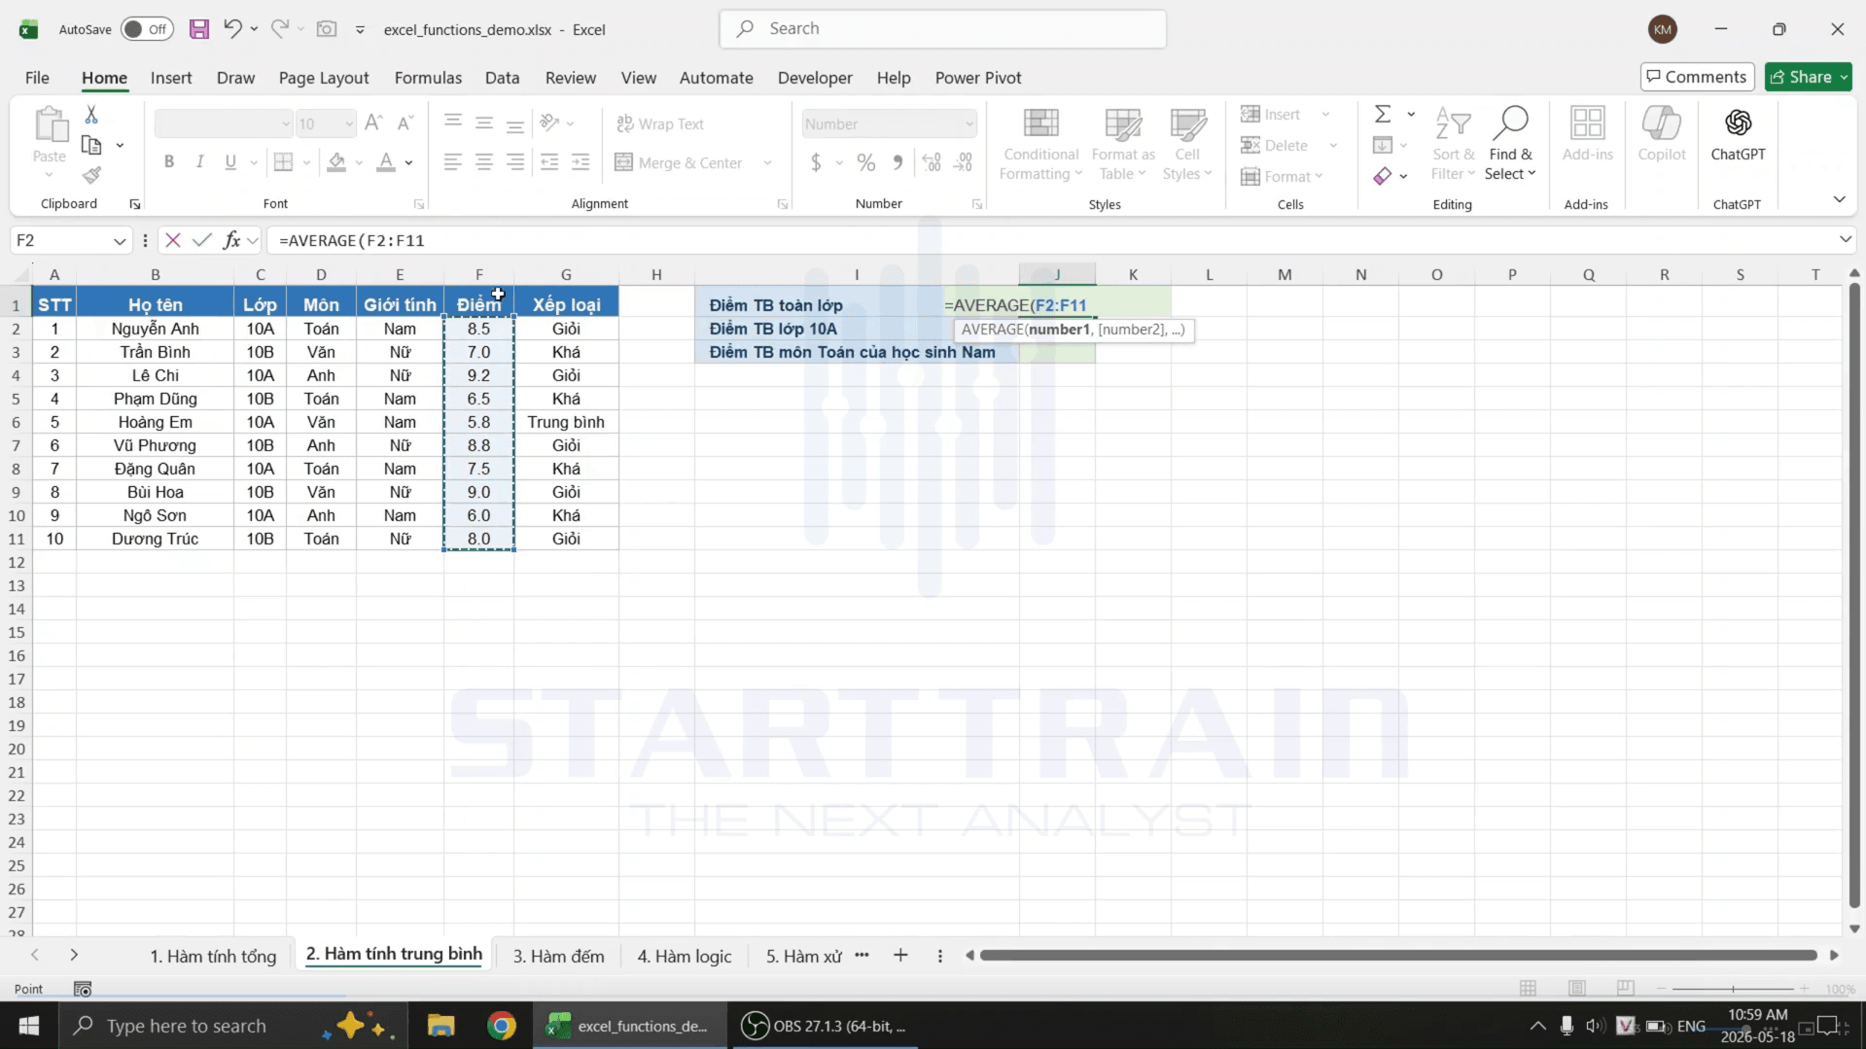This screenshot has height=1049, width=1866.
Task: Expand the Number format dropdown
Action: (968, 124)
